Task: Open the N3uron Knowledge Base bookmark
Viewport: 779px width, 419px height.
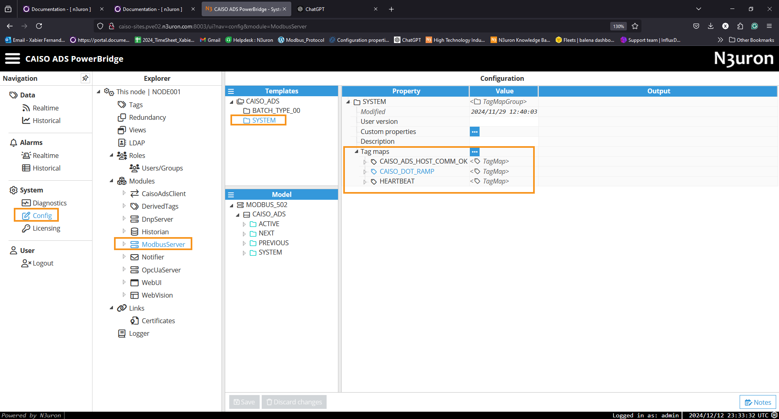Action: click(520, 40)
